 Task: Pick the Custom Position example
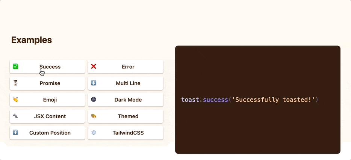pos(50,133)
